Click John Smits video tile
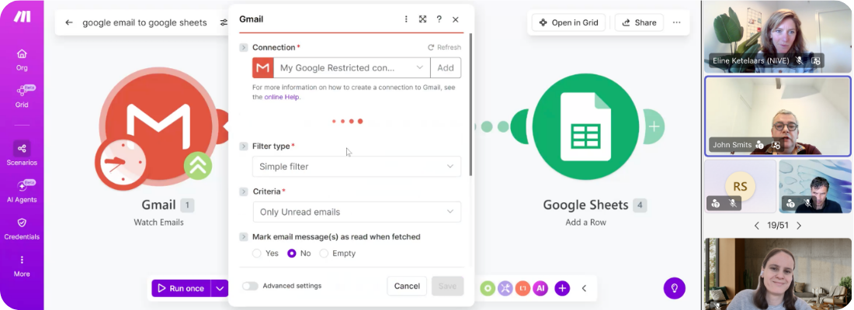854x310 pixels. click(777, 116)
